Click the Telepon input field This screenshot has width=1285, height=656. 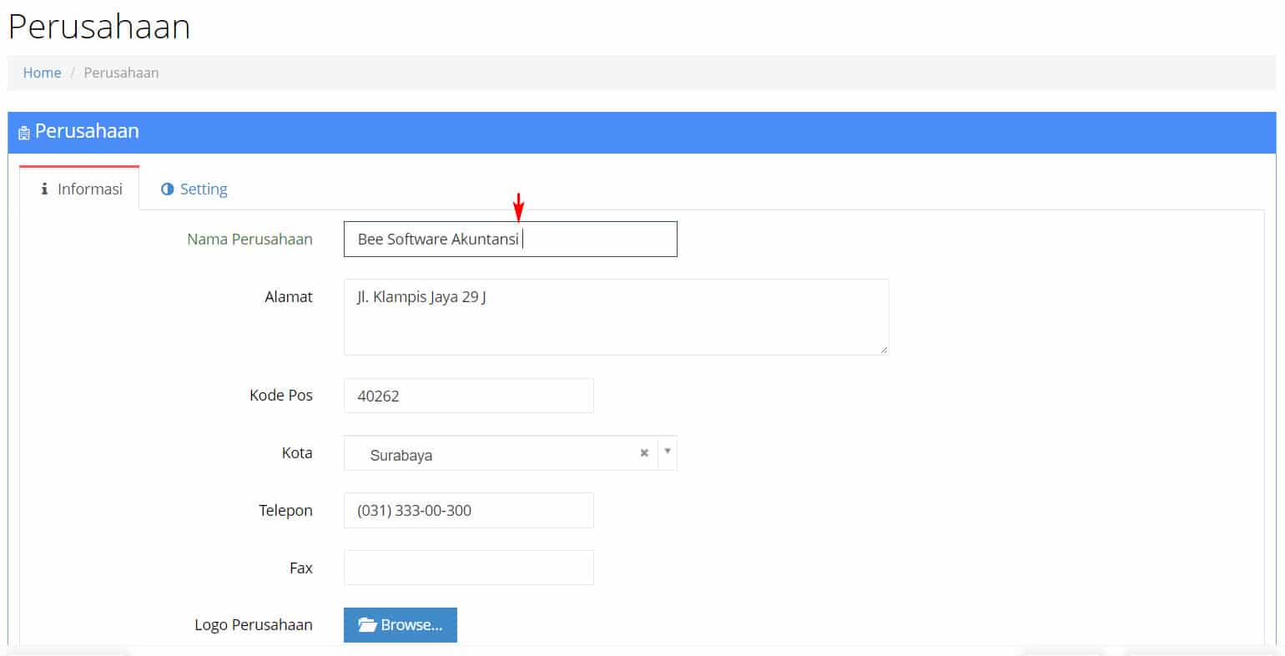pos(468,510)
